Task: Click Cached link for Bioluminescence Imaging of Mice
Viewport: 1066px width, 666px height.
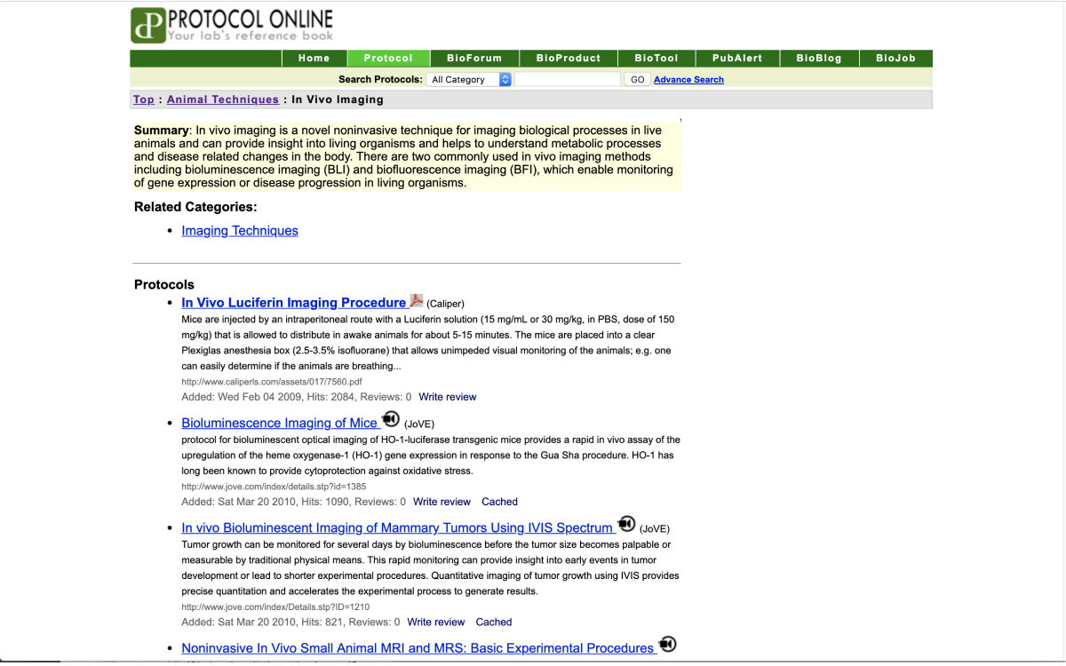Action: (499, 502)
